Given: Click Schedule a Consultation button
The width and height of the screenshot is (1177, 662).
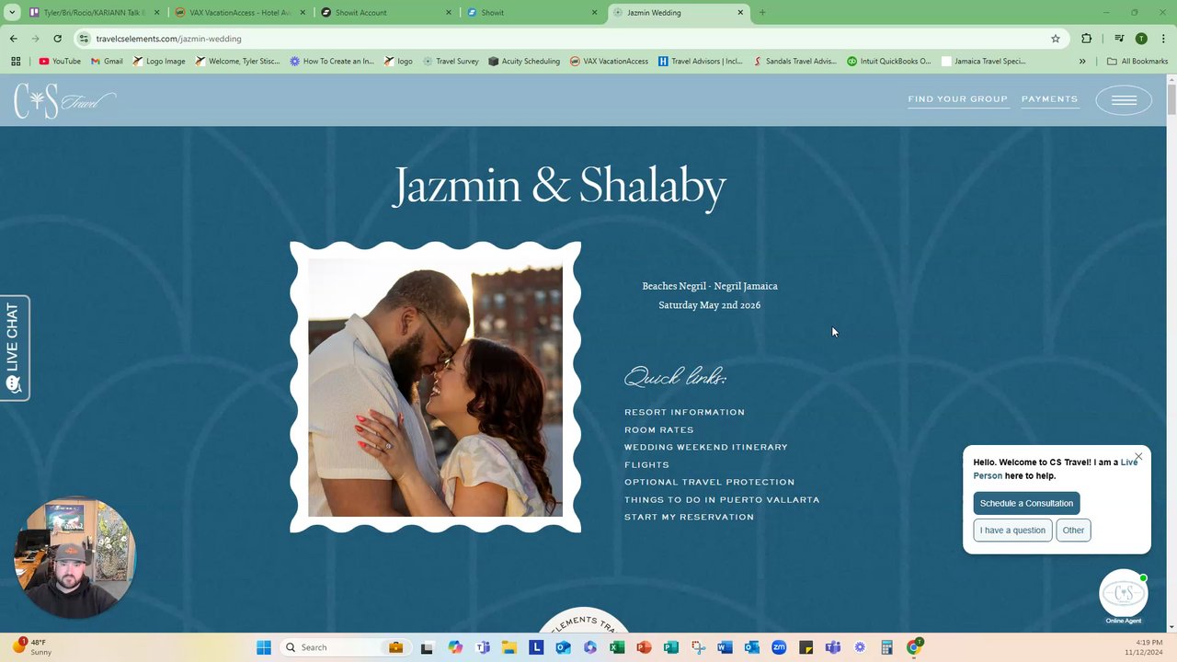Looking at the screenshot, I should 1026,503.
